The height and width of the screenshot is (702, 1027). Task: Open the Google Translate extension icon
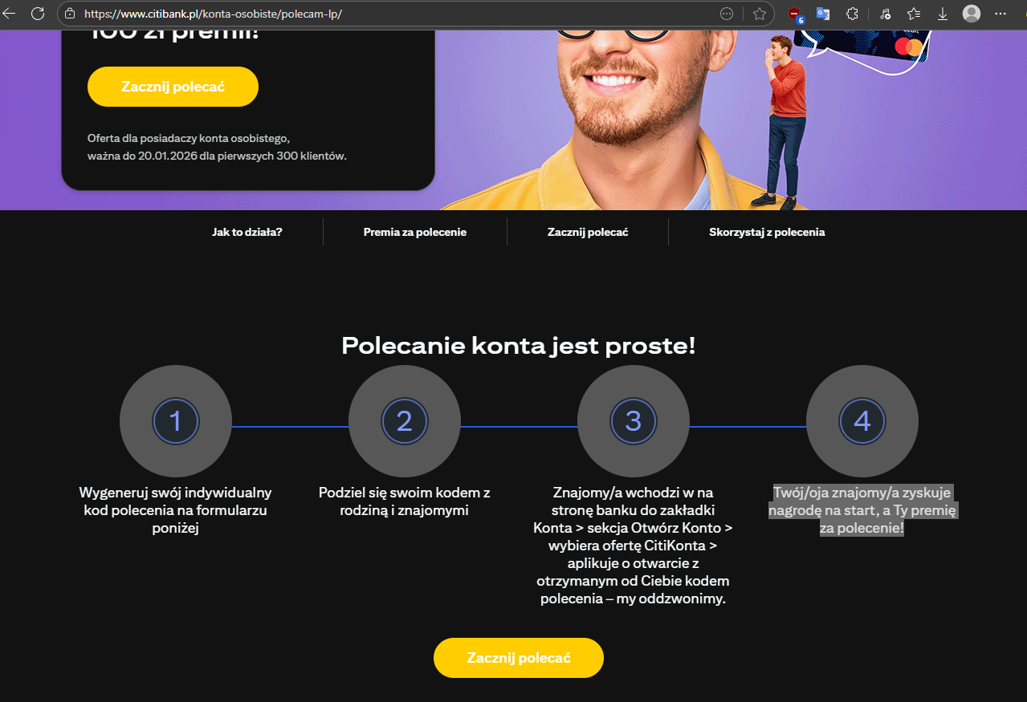823,14
